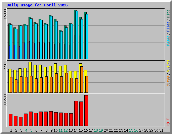Screen dimensions: 172x134
Task: Click the 'KB F' legend label
Action: (168, 122)
